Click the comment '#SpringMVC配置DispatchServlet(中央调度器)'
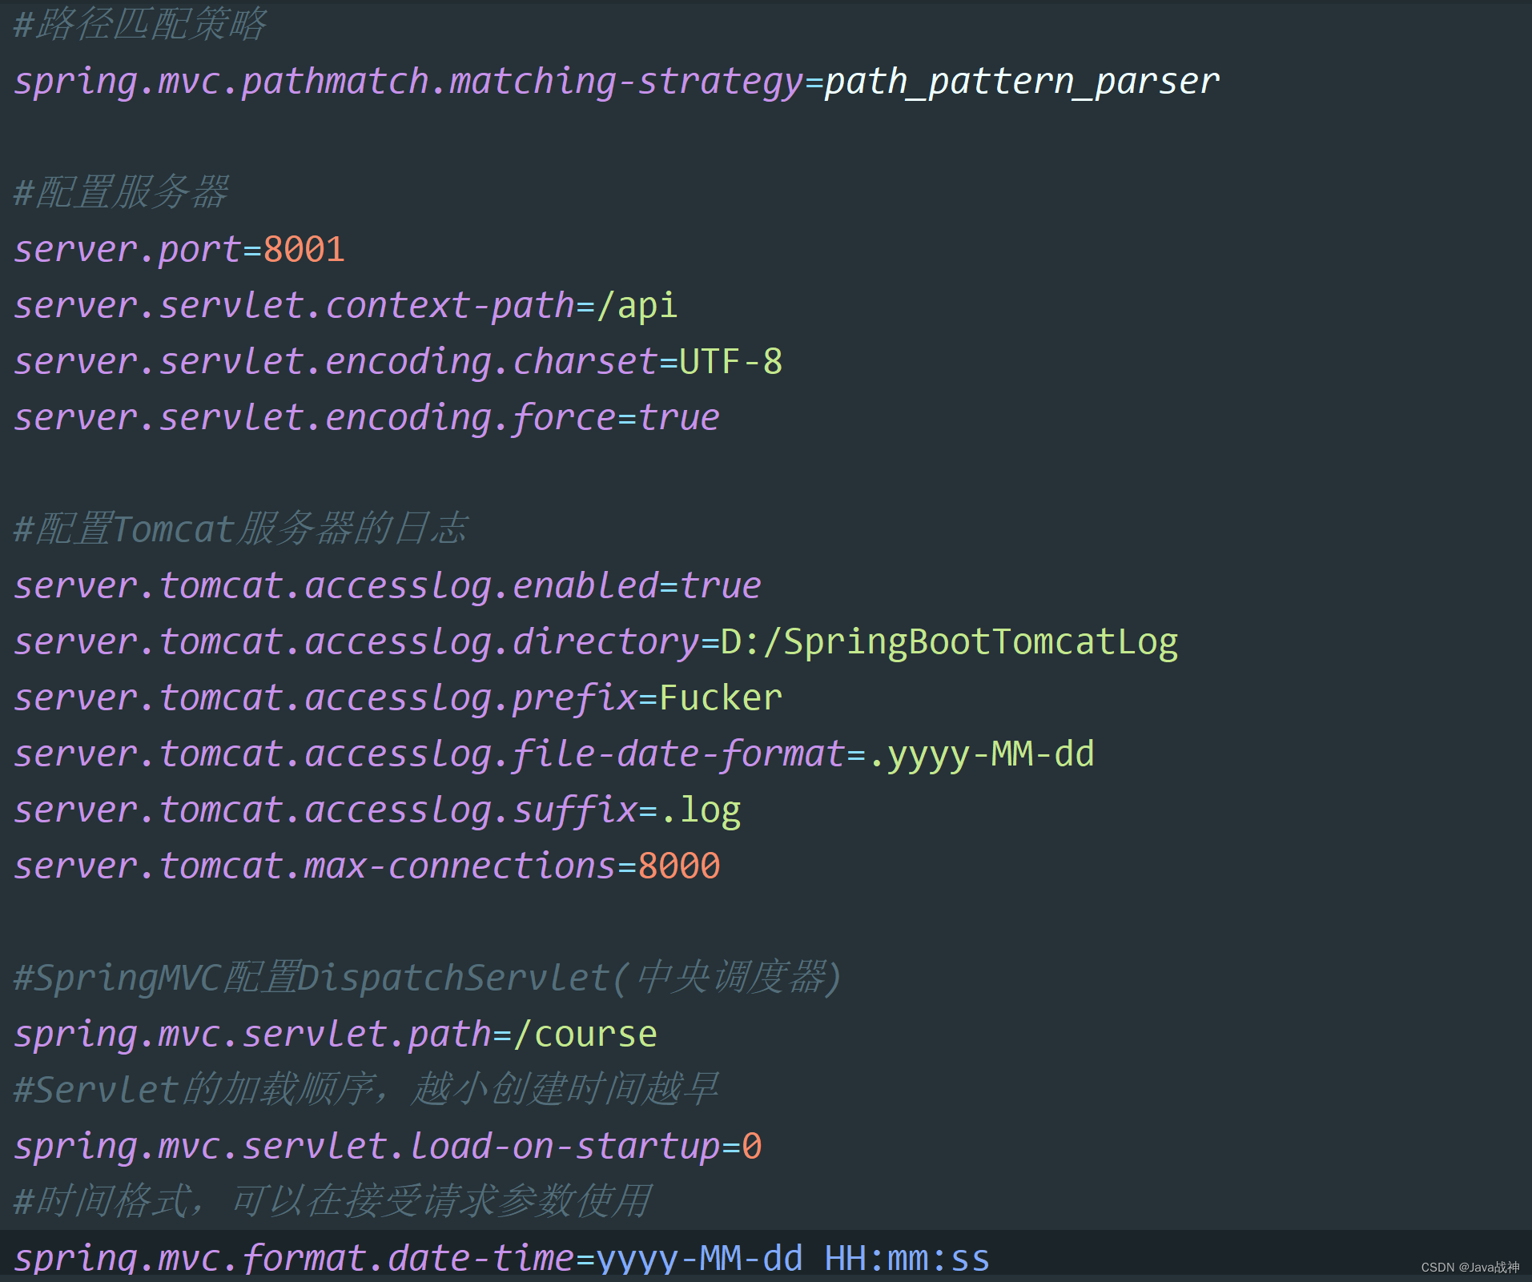The height and width of the screenshot is (1282, 1532). [x=428, y=977]
